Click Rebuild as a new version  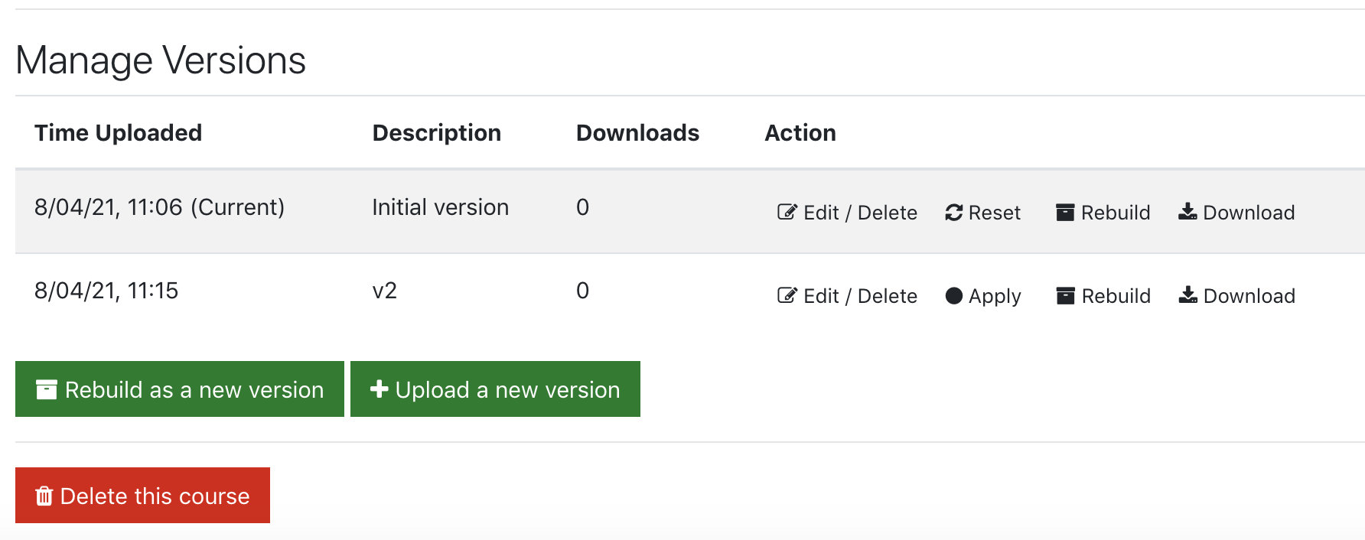pos(179,389)
